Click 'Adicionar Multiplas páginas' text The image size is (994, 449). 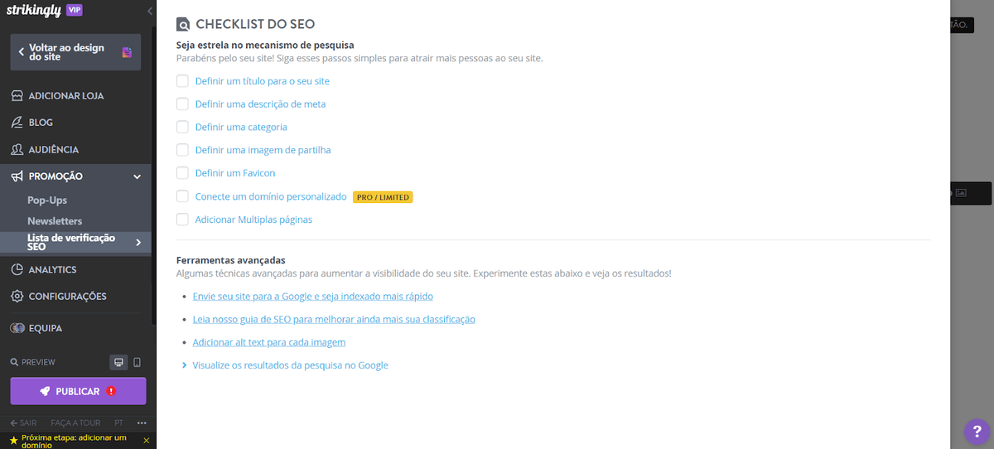pyautogui.click(x=253, y=220)
